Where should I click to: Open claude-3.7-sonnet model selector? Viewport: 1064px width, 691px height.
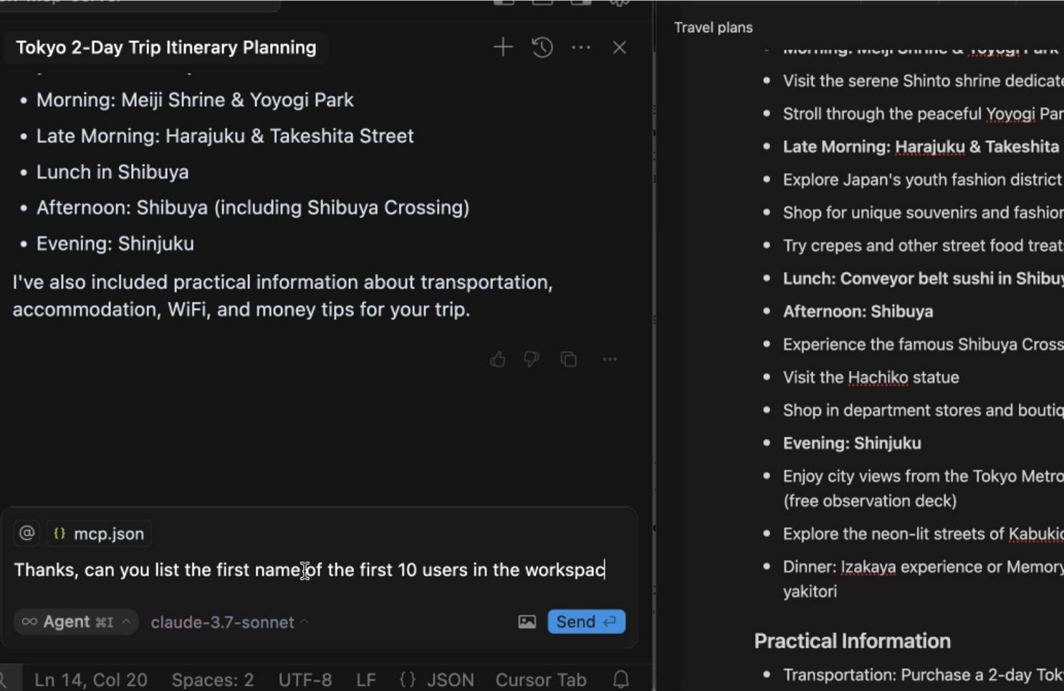click(x=229, y=622)
